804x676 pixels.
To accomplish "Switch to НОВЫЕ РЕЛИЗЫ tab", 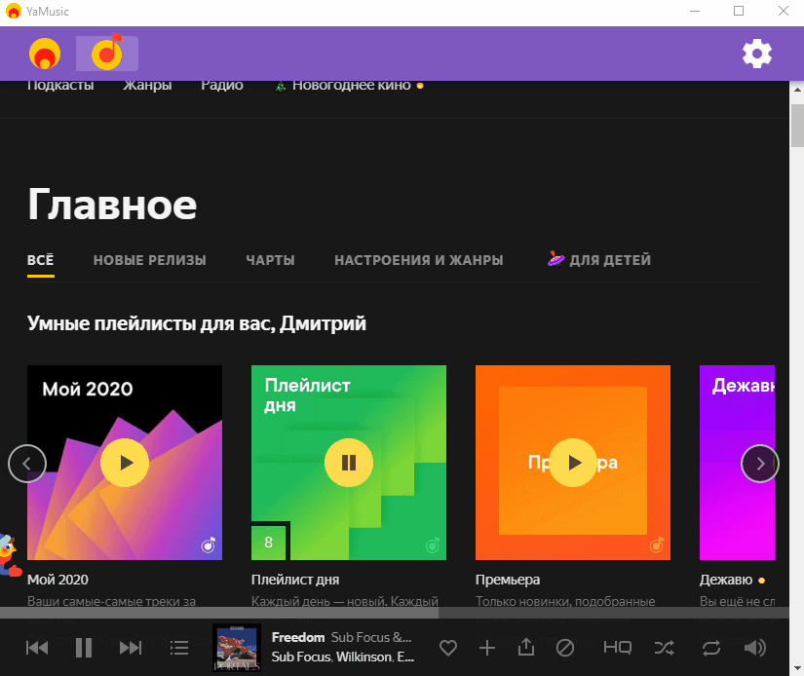I will point(150,260).
